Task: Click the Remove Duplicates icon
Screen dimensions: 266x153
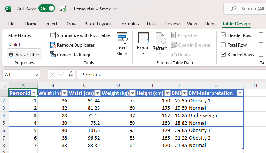Action: click(53, 45)
